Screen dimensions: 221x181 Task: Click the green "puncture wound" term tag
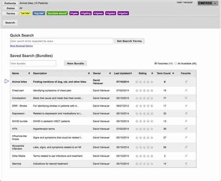click(57, 13)
